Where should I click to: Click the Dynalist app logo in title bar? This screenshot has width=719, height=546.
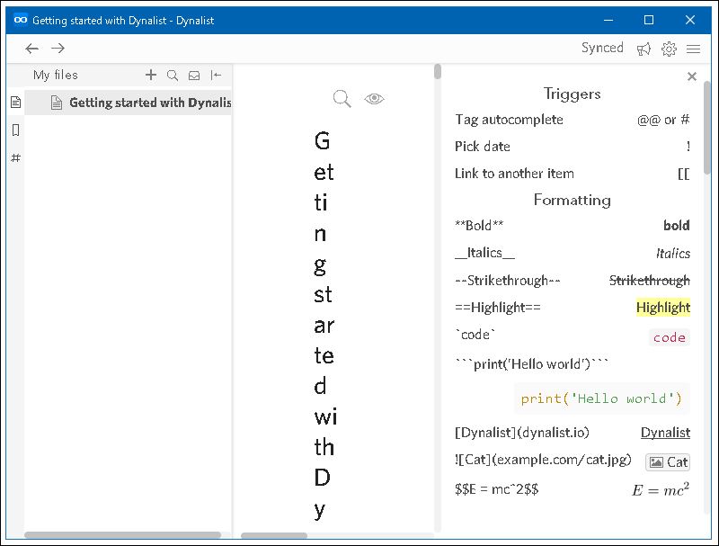point(20,20)
